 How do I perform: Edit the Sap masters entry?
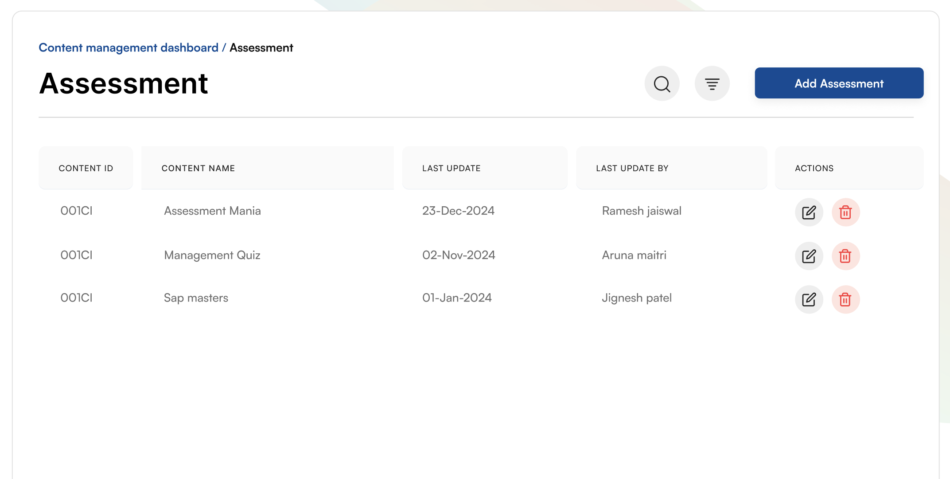coord(809,299)
